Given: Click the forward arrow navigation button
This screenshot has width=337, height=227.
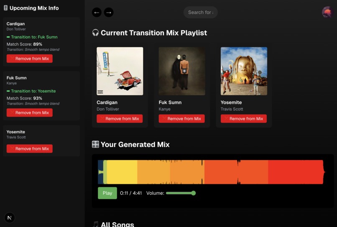Looking at the screenshot, I should pyautogui.click(x=109, y=13).
